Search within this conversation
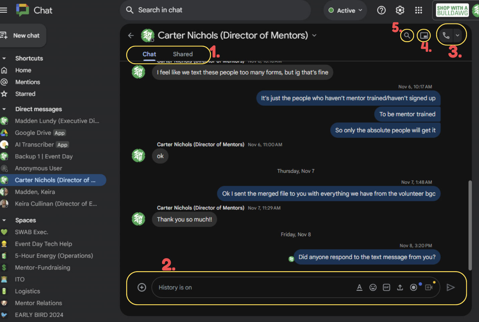The width and height of the screenshot is (479, 322). point(407,35)
